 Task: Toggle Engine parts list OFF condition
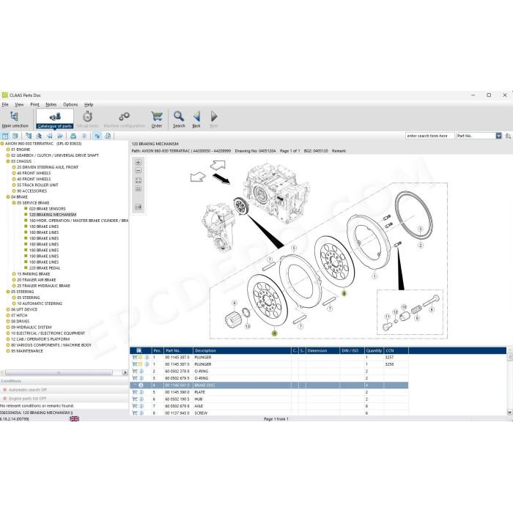pos(28,399)
